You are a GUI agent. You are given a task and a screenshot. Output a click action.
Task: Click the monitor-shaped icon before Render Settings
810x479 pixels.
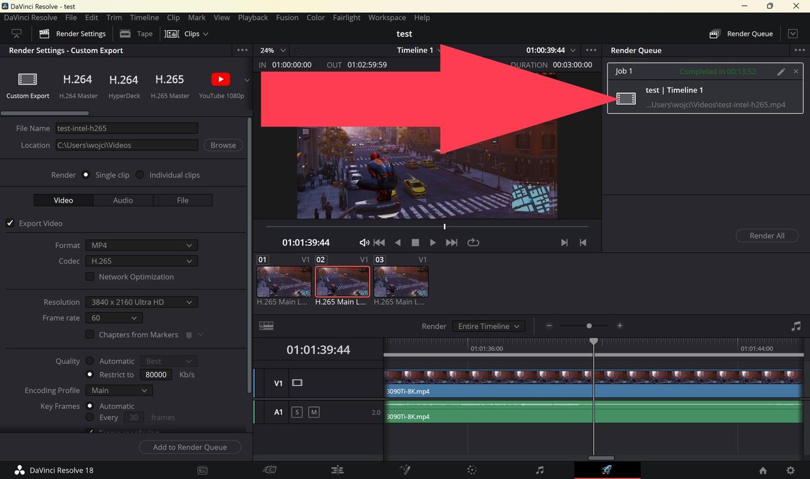(x=16, y=34)
